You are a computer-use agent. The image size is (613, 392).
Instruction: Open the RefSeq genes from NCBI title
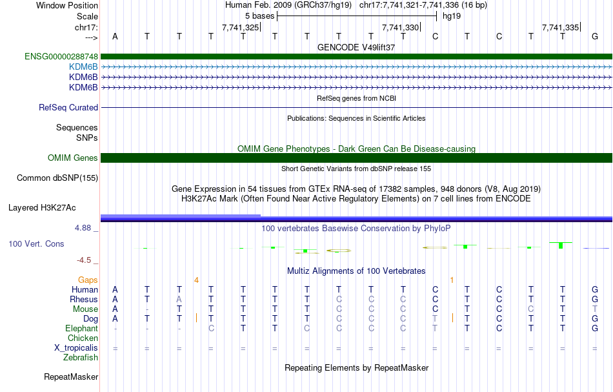click(x=356, y=98)
